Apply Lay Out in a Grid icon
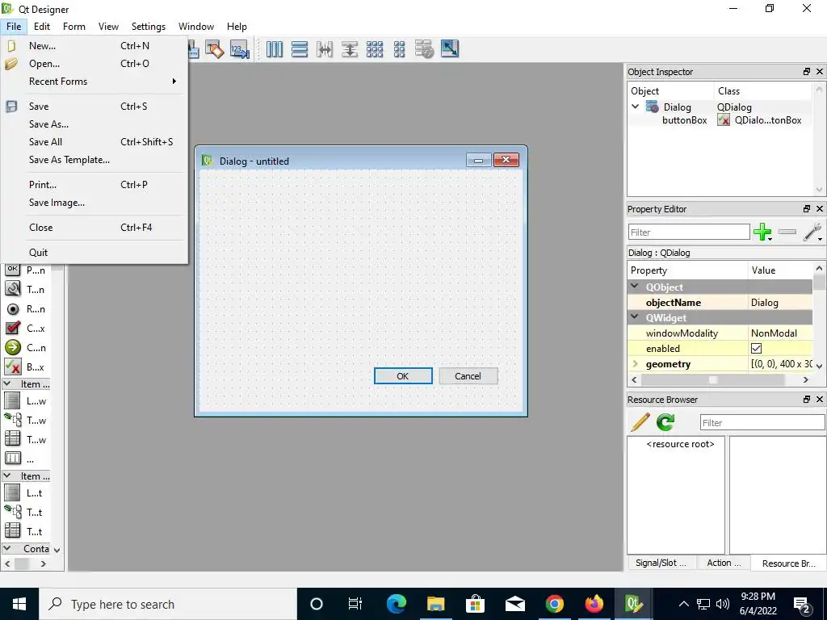Screen dimensions: 827x620 pos(375,49)
